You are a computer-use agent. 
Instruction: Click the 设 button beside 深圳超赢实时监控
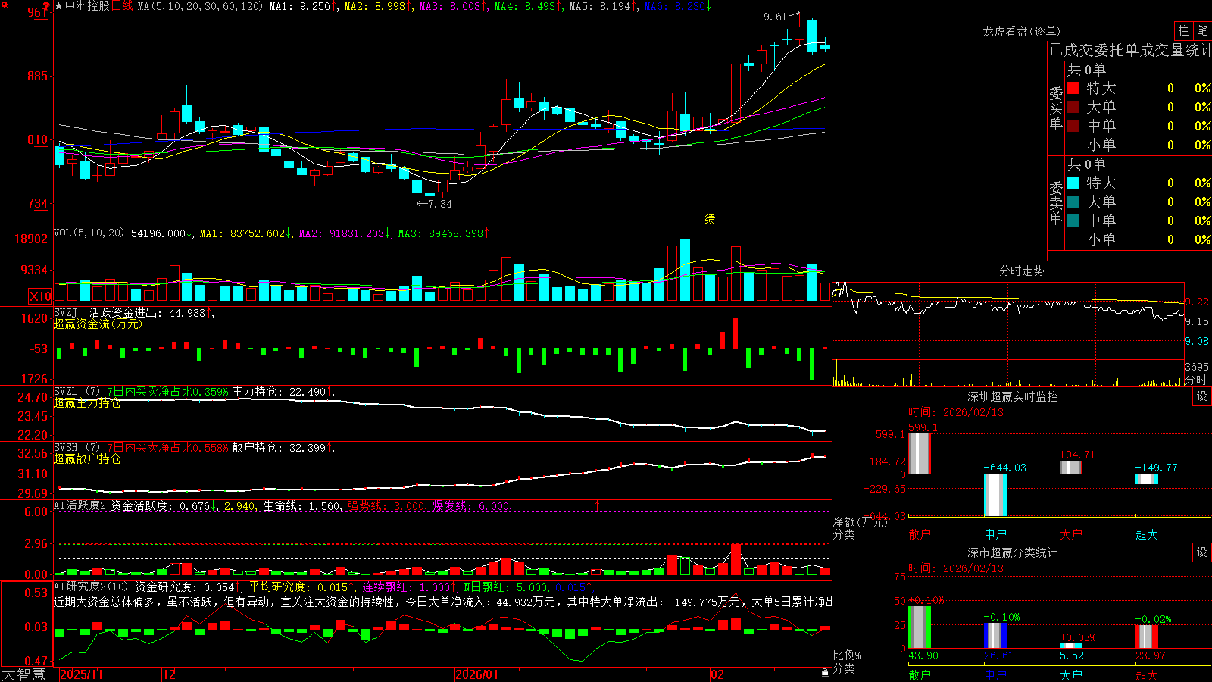pyautogui.click(x=1201, y=396)
